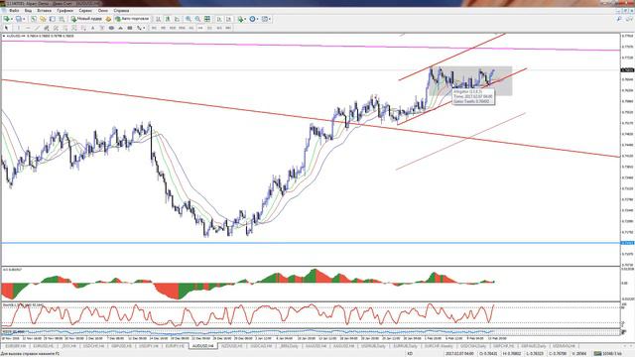Select the horizontal line tool
Image resolution: width=635 pixels, height=357 pixels.
point(28,28)
